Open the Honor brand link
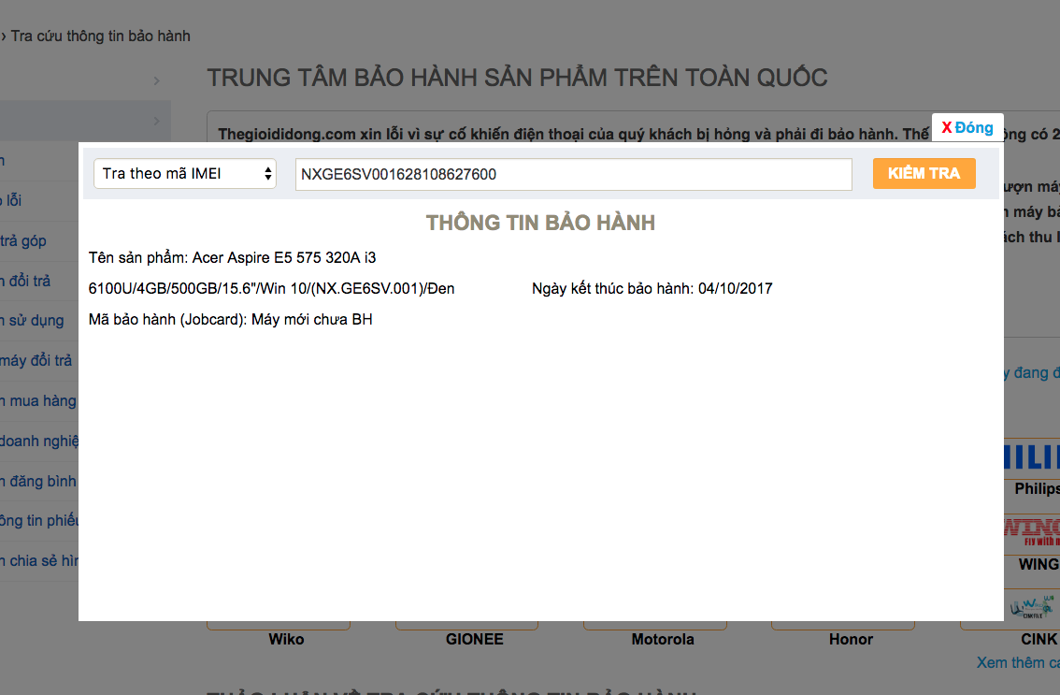 852,639
